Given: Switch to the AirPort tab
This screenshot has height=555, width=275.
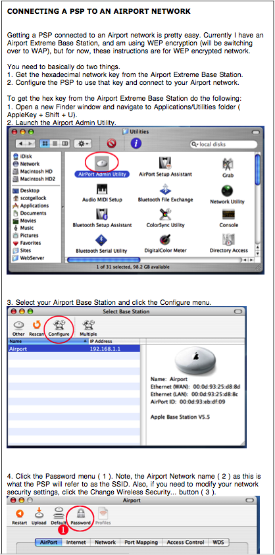Looking at the screenshot, I should point(49,542).
